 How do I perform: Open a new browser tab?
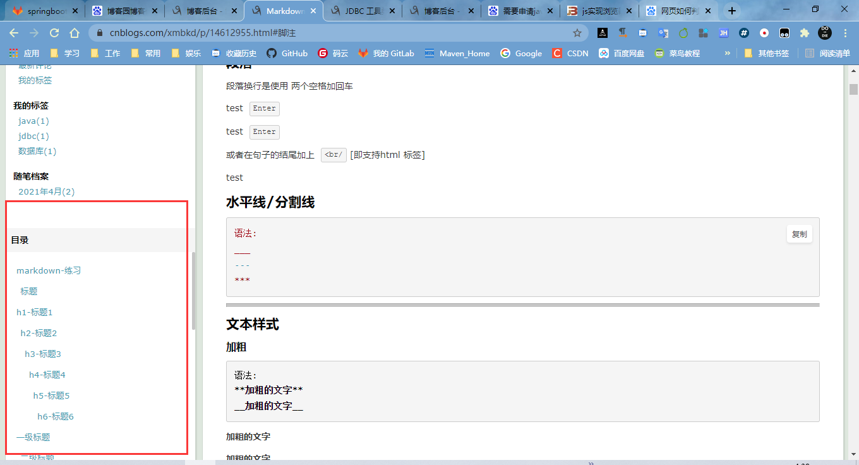click(732, 11)
